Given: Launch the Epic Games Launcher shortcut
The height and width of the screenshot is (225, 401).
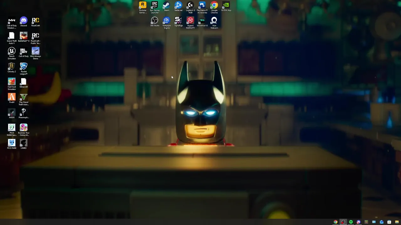Looking at the screenshot, I should coord(154,7).
